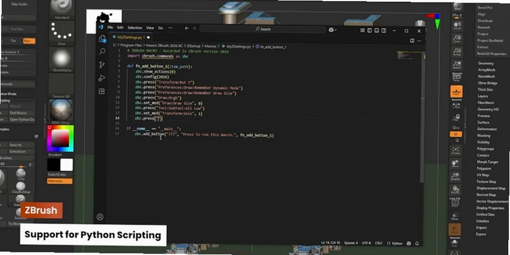Open the Run and Debug icon
Image resolution: width=510 pixels, height=255 pixels.
click(x=102, y=78)
